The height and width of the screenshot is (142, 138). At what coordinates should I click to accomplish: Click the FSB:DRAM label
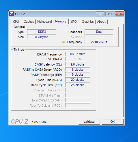coord(54,59)
